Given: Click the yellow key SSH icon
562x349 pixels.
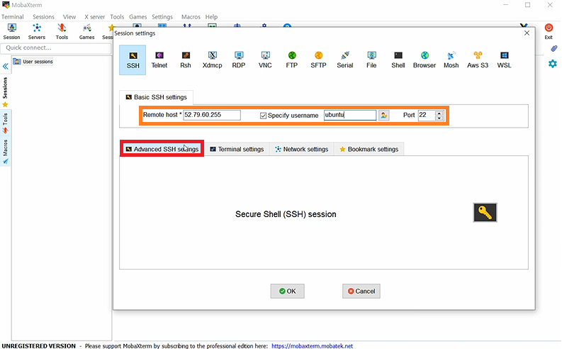Looking at the screenshot, I should pos(485,212).
